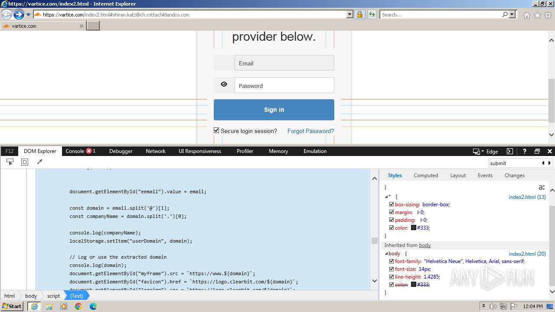Open the Tools gear icon
This screenshot has height=312, width=555.
[x=548, y=15]
